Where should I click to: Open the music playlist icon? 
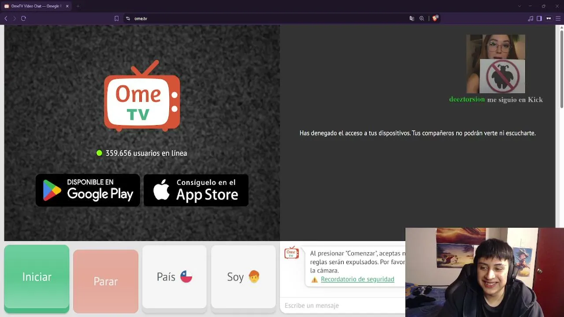click(531, 18)
